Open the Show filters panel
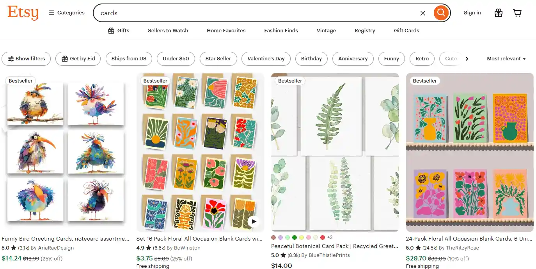536x269 pixels. click(x=26, y=59)
